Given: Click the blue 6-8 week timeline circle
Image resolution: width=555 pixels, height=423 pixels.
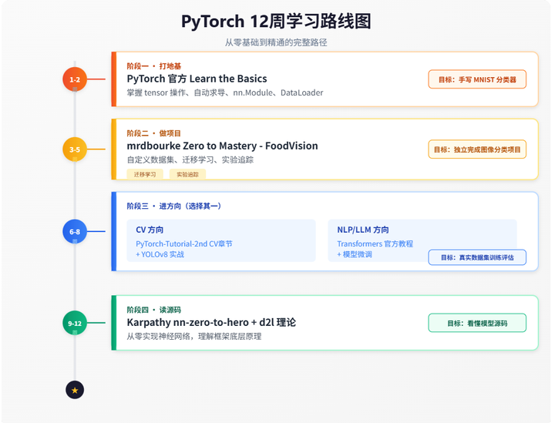Looking at the screenshot, I should 75,232.
